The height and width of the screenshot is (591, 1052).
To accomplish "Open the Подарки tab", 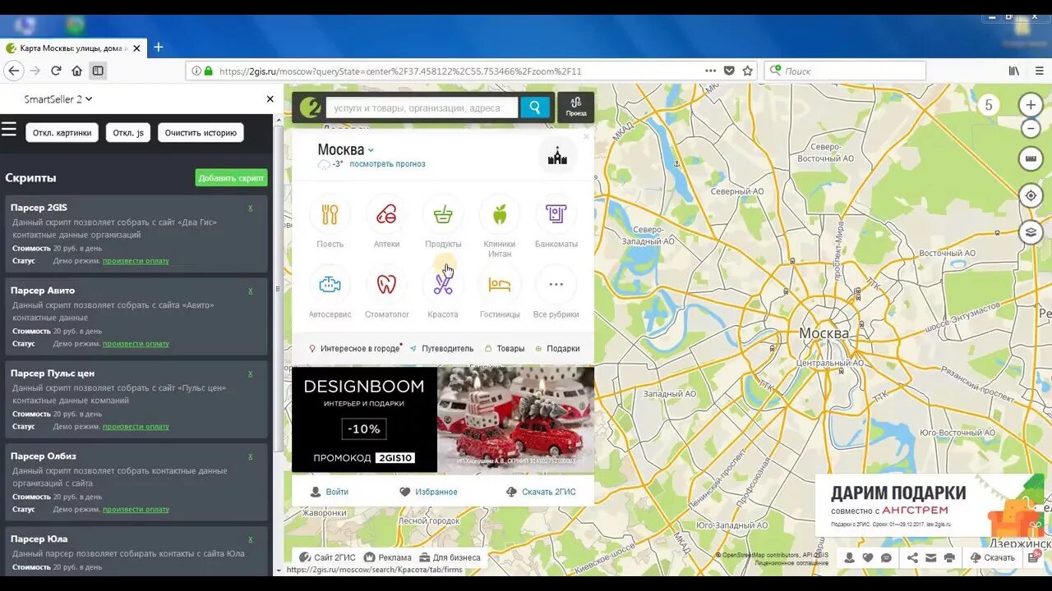I will tap(557, 348).
